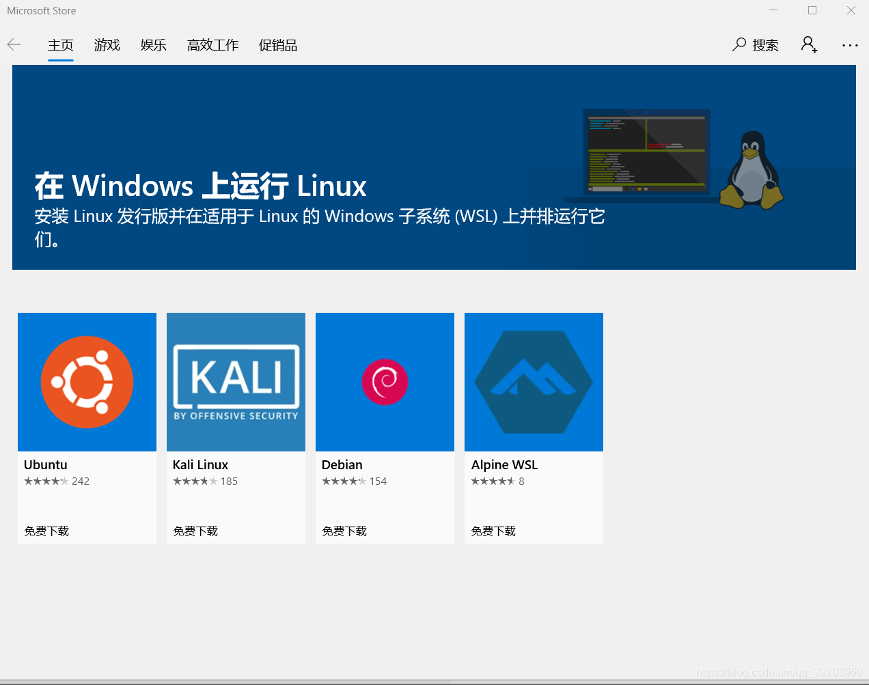The width and height of the screenshot is (869, 685).
Task: Click the Ubuntu star rating 242
Action: click(x=57, y=481)
